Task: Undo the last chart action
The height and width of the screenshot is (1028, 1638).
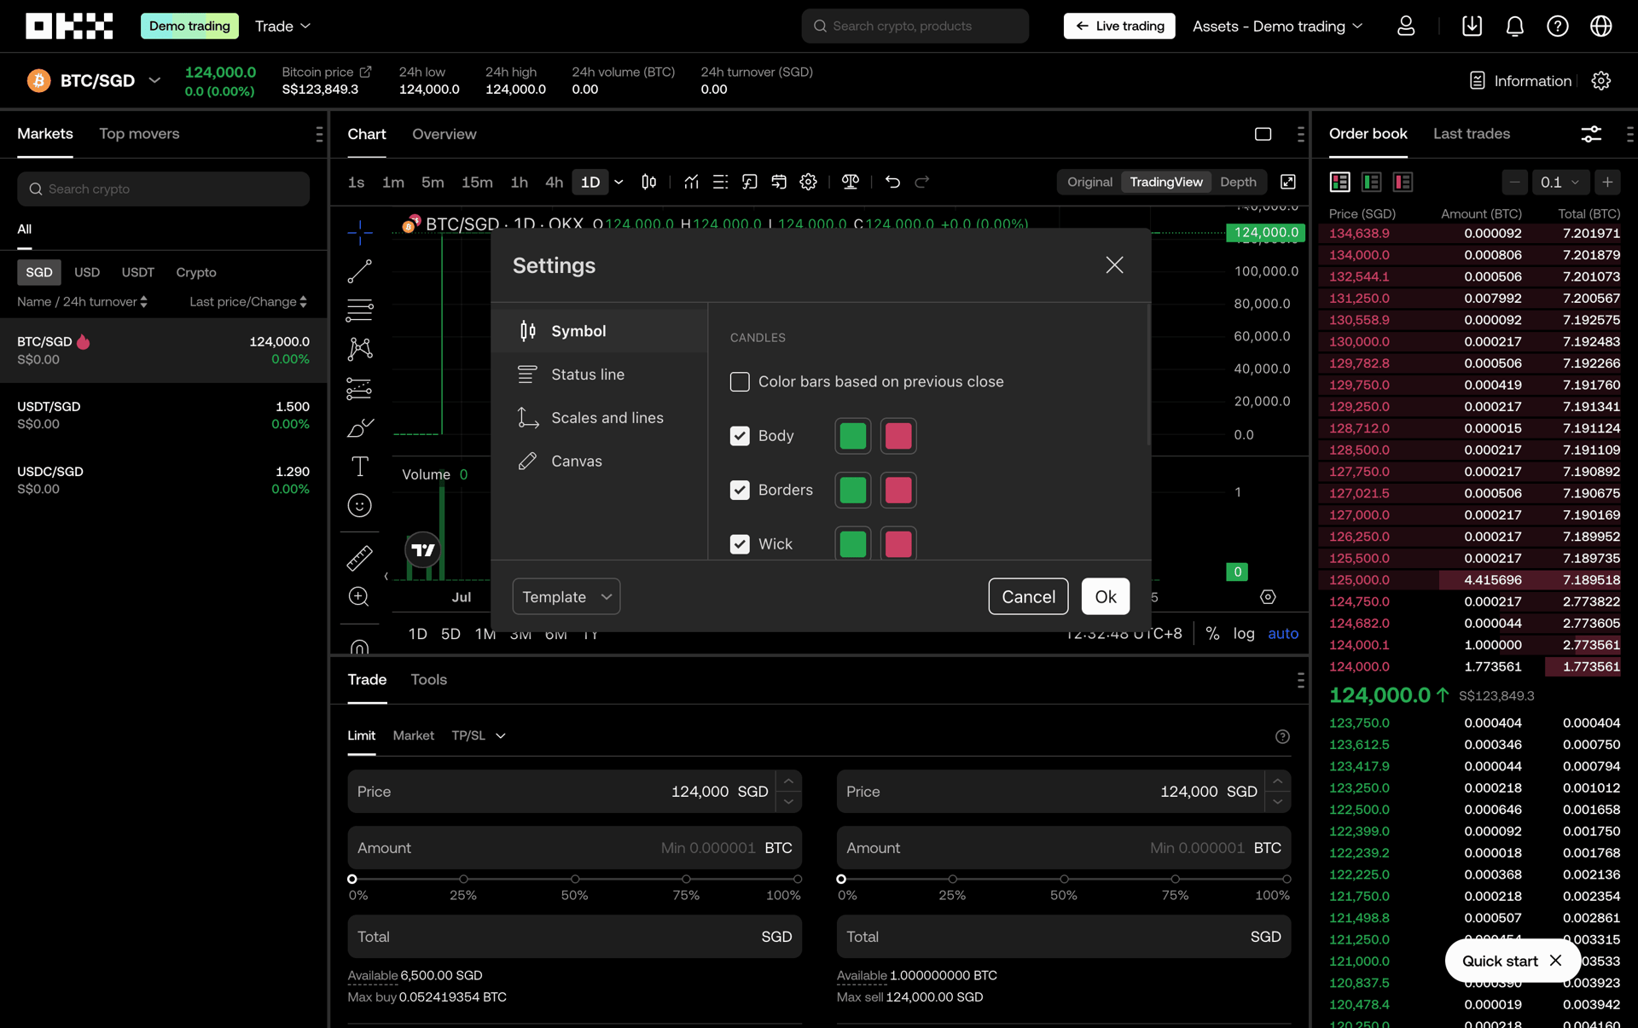Action: 892,182
